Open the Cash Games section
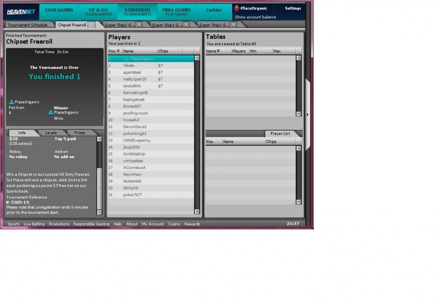Viewport: 437px width, 301px height. (59, 10)
